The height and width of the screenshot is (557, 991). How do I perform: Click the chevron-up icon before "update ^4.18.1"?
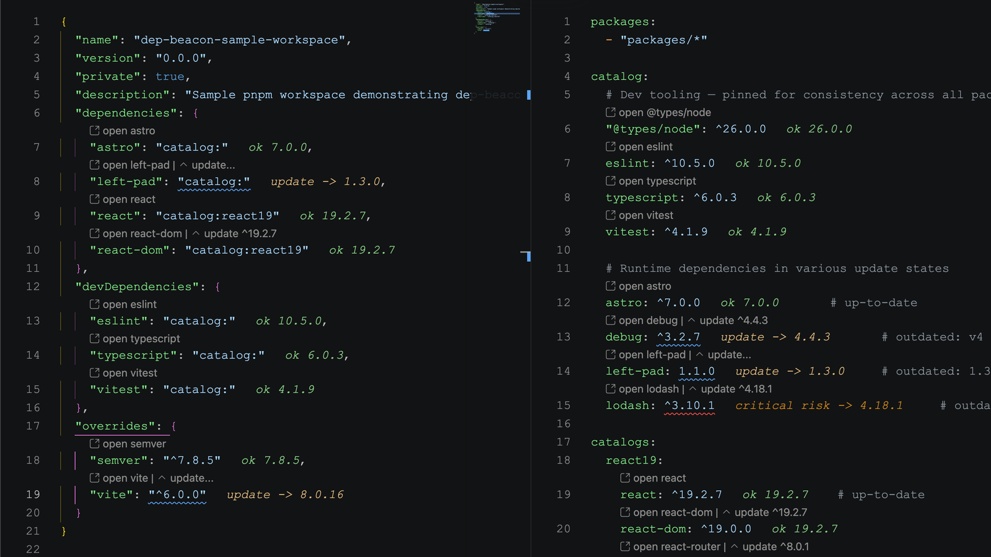tap(693, 389)
